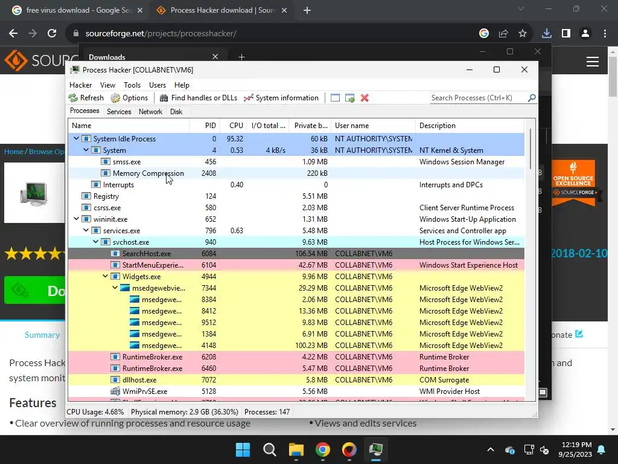Select RuntimeBroker.exe PID 6460 row
The width and height of the screenshot is (618, 464).
coord(296,368)
